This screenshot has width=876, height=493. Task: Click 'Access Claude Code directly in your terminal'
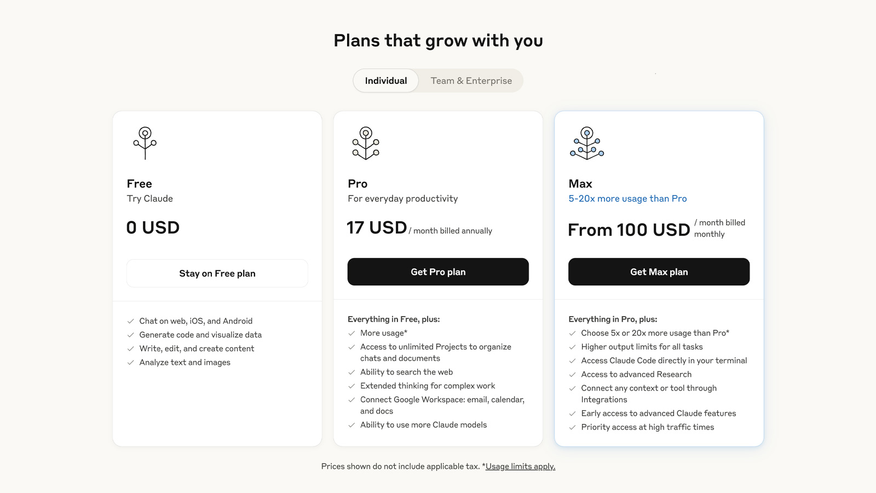(664, 360)
